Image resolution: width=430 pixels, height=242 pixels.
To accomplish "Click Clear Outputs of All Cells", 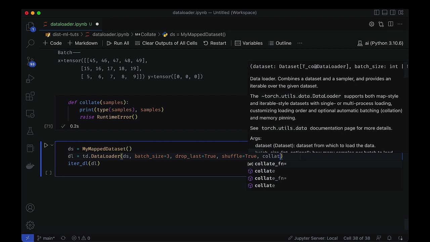I will 166,43.
